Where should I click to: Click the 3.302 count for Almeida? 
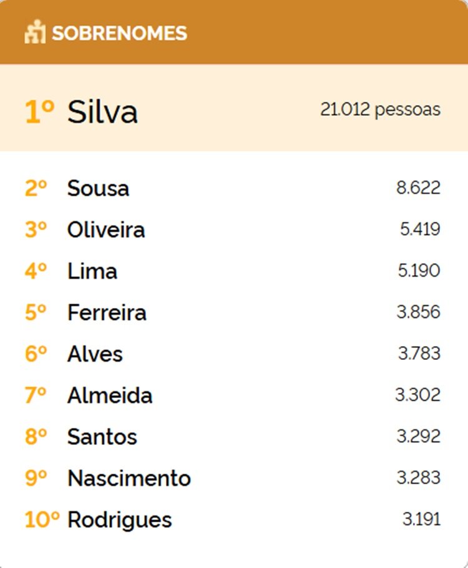click(x=417, y=395)
